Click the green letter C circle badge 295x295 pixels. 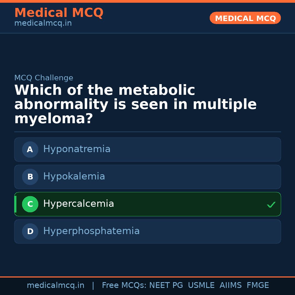coord(30,204)
